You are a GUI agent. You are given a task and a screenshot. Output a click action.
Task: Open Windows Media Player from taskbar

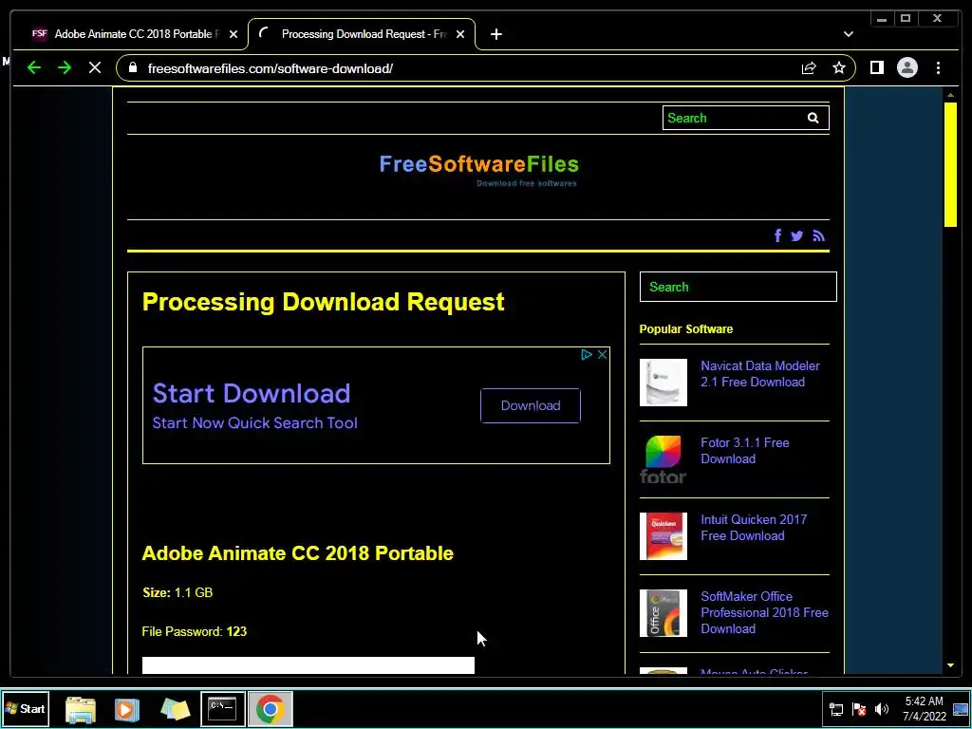[127, 708]
